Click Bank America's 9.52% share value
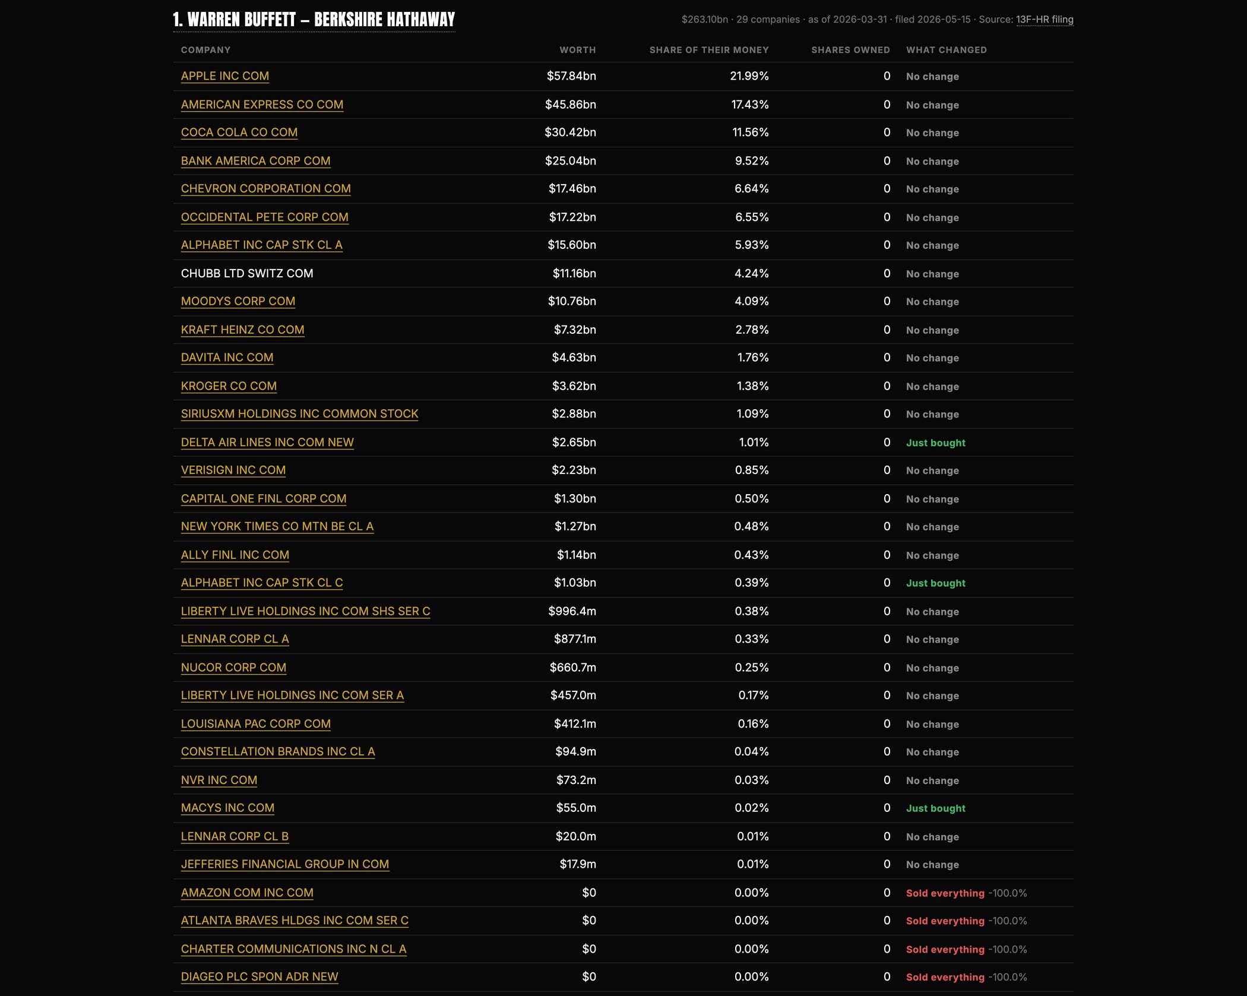 752,161
